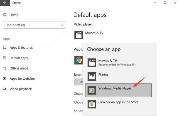Click the Movies & TV icon in Choose an app

[92, 63]
